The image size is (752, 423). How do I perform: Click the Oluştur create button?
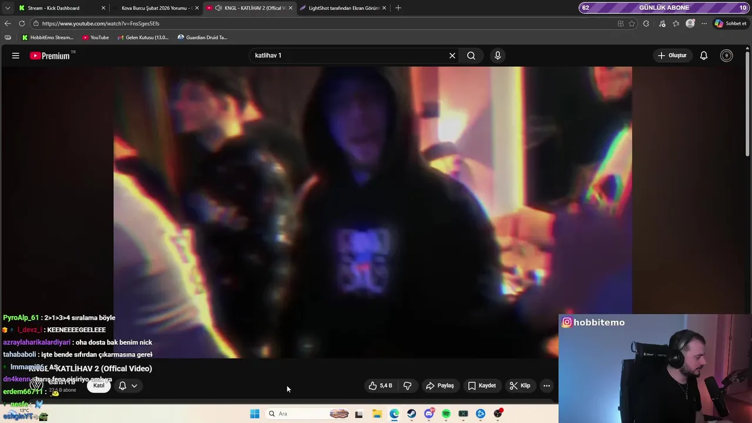[672, 55]
